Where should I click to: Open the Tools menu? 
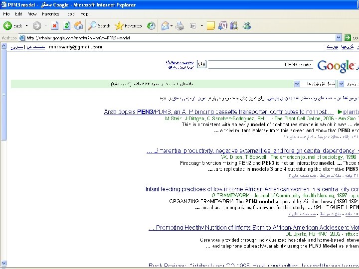coord(71,14)
